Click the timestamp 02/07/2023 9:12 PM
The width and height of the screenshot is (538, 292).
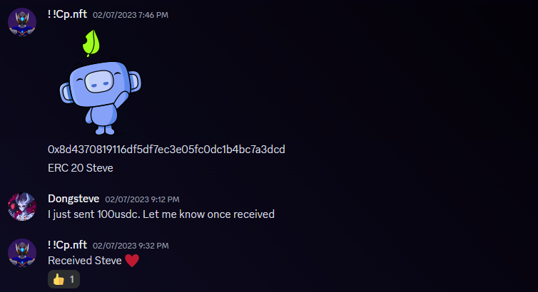coord(142,199)
